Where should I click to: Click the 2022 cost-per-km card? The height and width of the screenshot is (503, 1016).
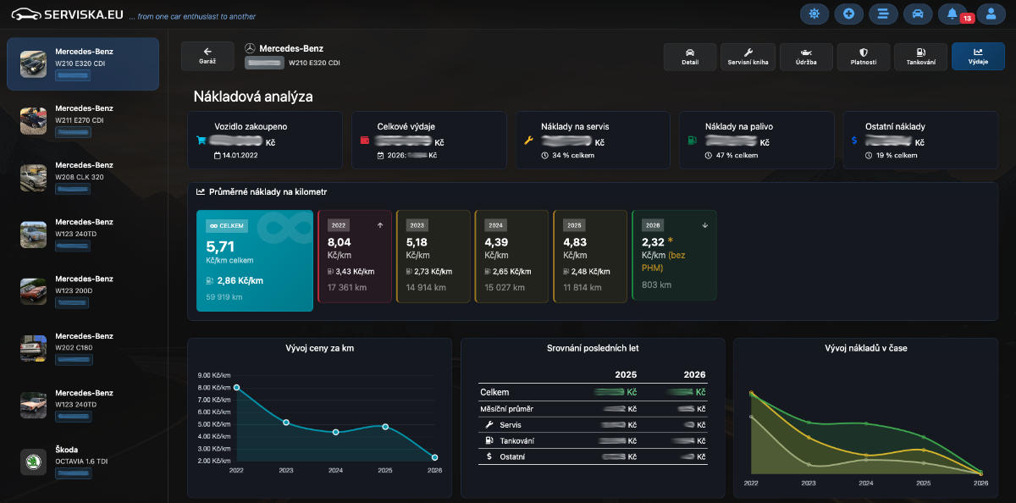[354, 256]
